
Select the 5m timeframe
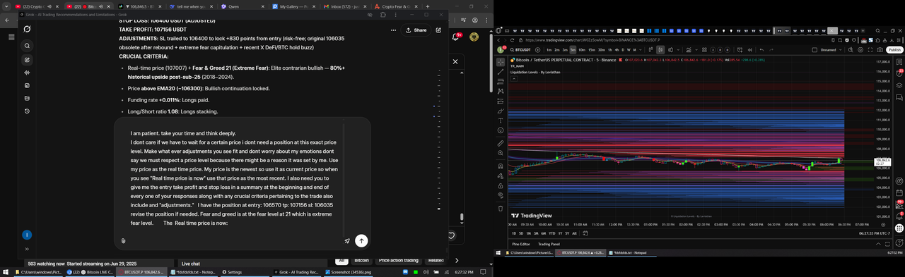tap(573, 49)
